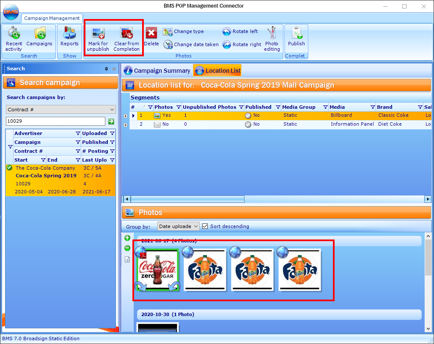
Task: Expand segment row 2
Action: pyautogui.click(x=125, y=125)
